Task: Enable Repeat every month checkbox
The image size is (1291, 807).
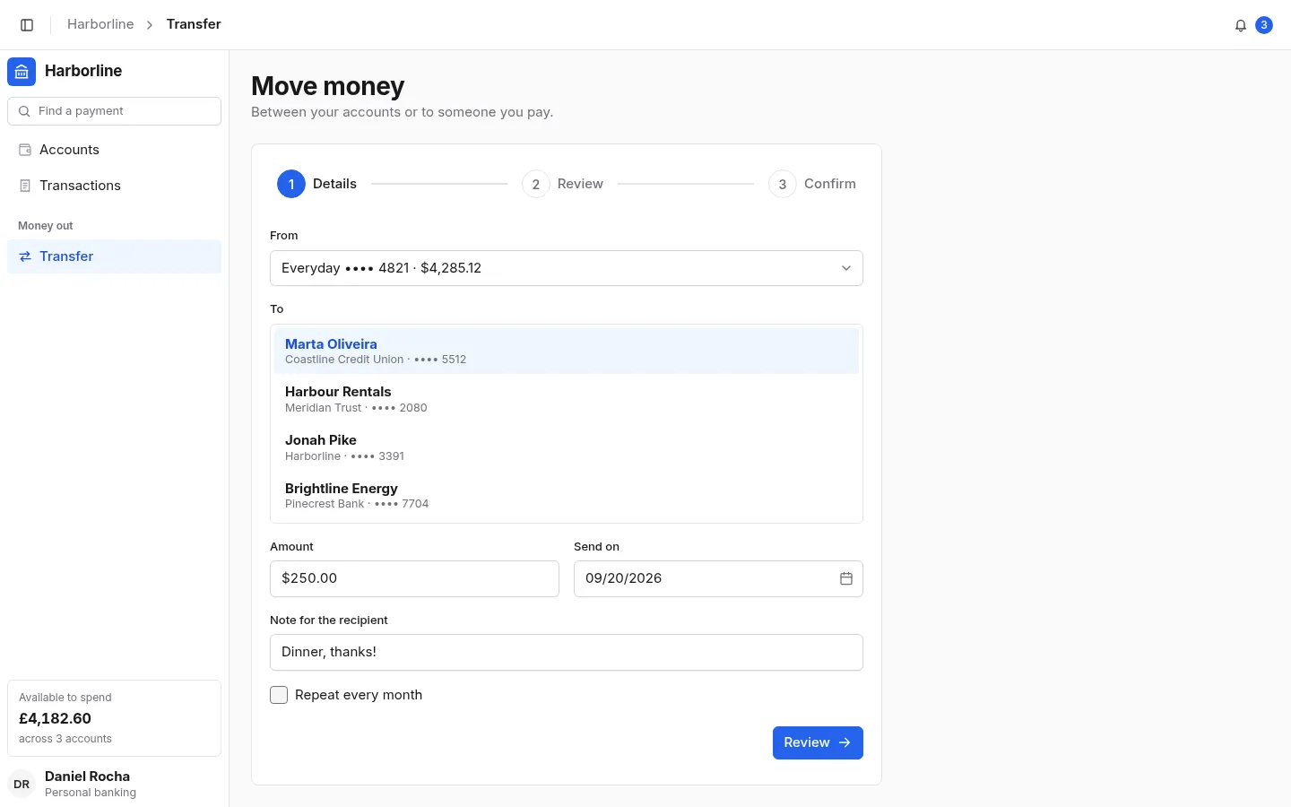Action: [279, 695]
